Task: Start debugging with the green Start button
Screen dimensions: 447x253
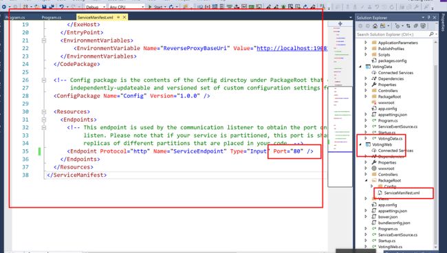Action: [x=155, y=7]
